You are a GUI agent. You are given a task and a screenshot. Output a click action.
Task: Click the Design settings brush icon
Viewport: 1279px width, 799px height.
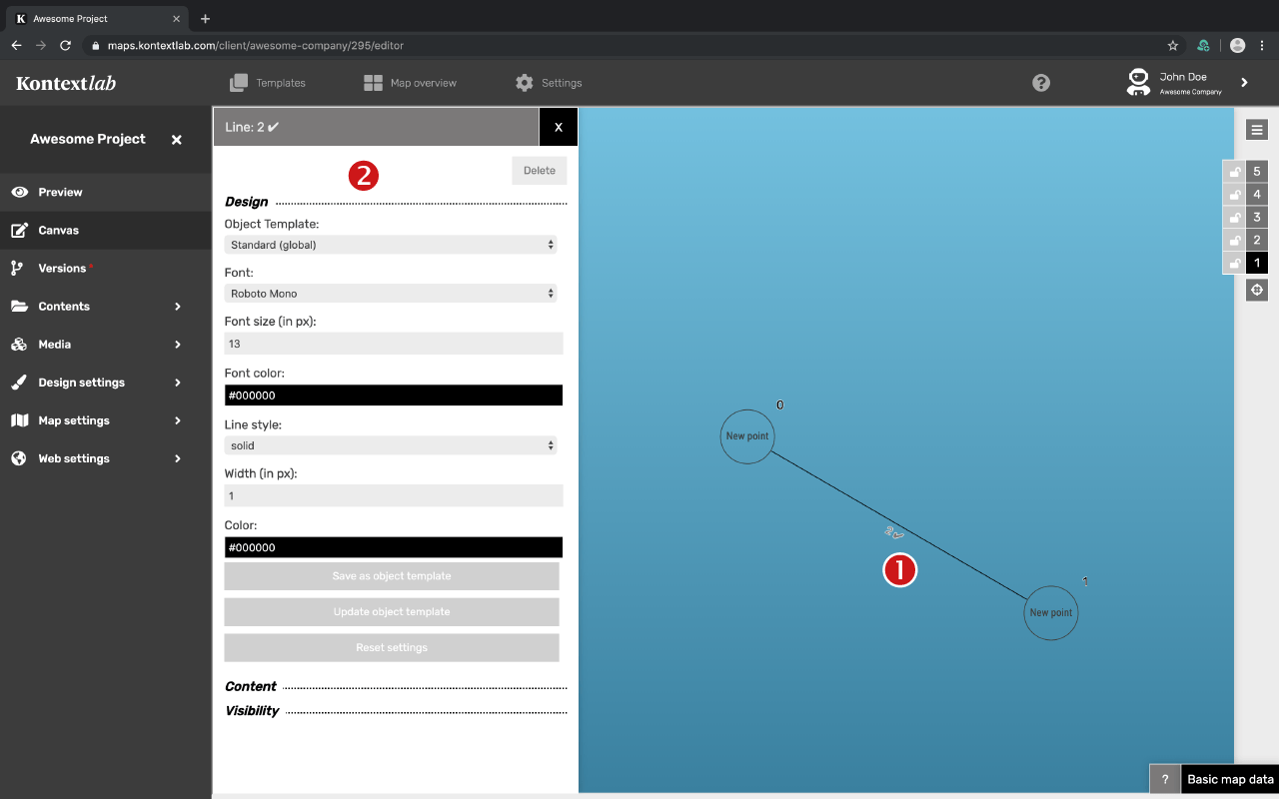19,383
